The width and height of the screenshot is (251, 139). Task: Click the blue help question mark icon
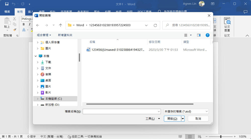(208, 35)
